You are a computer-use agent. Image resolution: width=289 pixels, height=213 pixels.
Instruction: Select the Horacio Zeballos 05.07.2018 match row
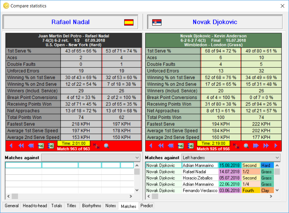tap(210, 178)
